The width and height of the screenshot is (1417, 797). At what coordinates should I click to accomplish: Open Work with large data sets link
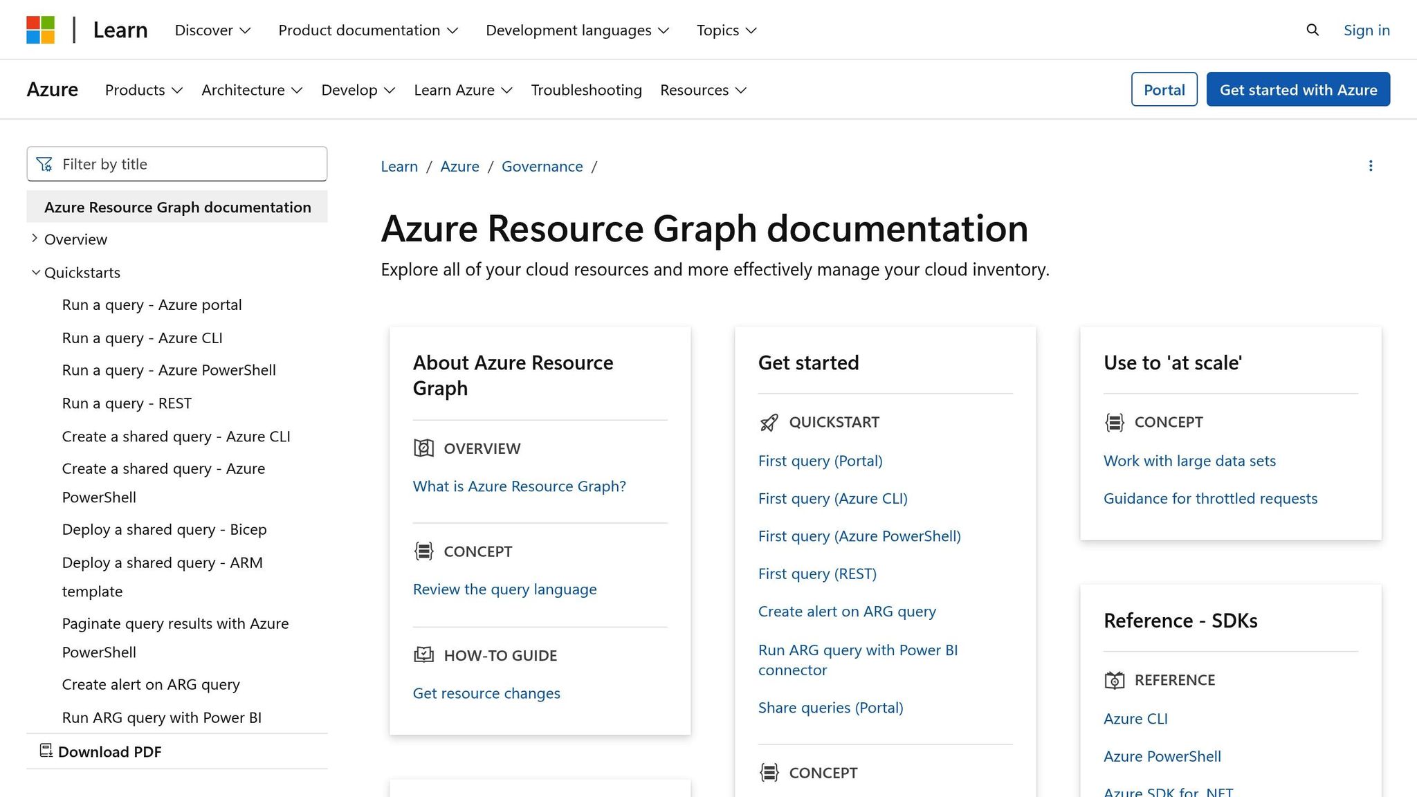coord(1189,461)
